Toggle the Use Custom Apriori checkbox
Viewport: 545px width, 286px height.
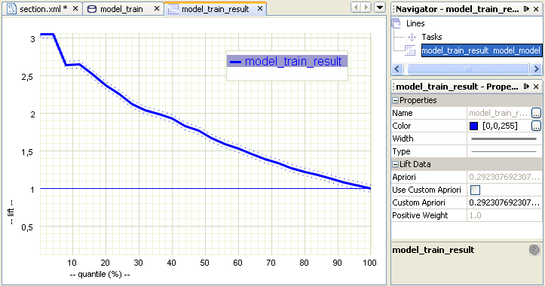pyautogui.click(x=475, y=190)
